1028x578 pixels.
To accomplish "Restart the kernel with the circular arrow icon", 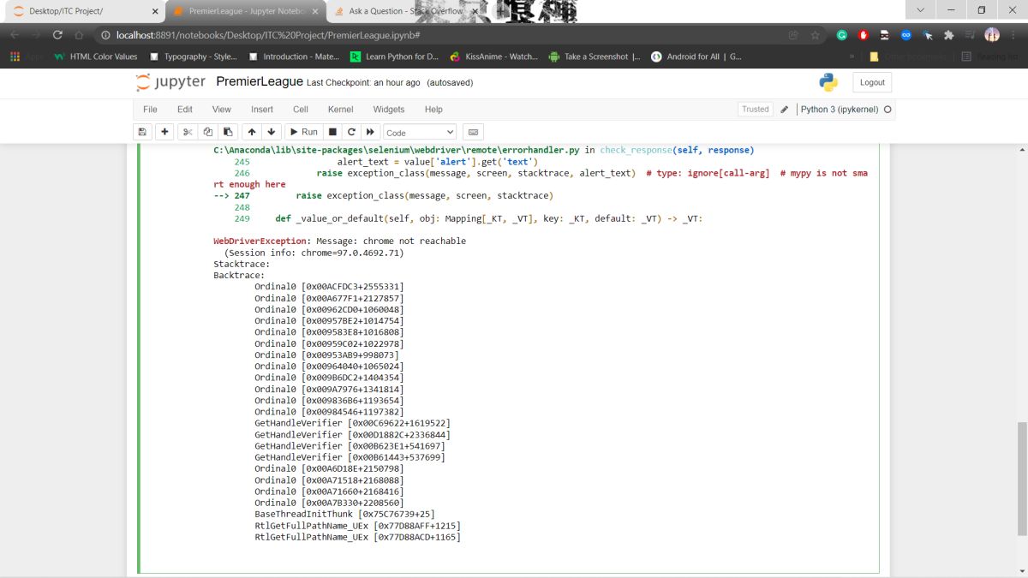I will click(x=351, y=132).
